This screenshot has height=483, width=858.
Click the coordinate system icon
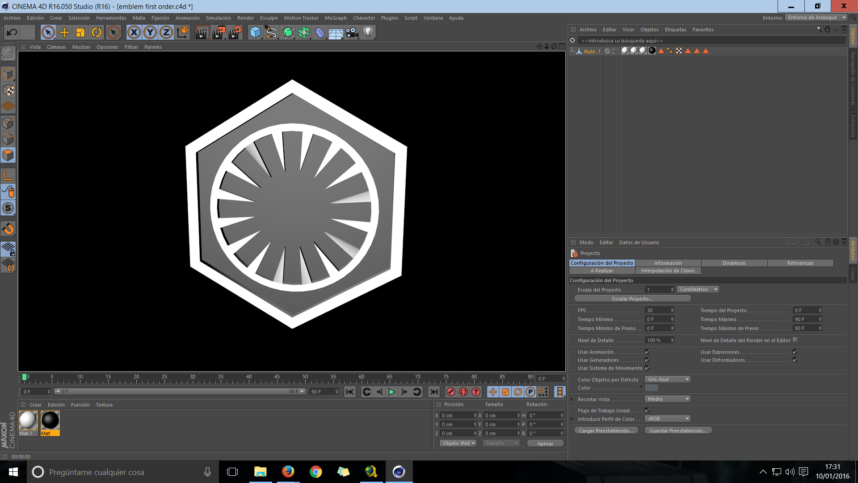tap(183, 32)
